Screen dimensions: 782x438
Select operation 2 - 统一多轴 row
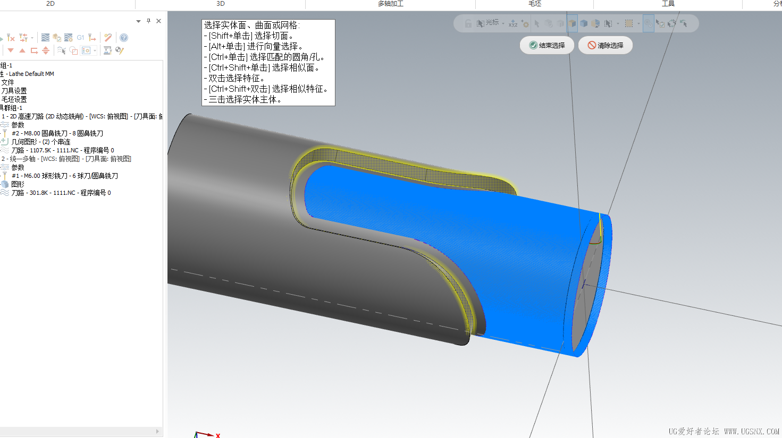[66, 159]
